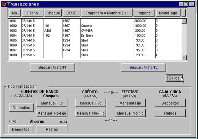Click amount 33.00
This screenshot has height=139, width=198.
click(x=140, y=40)
